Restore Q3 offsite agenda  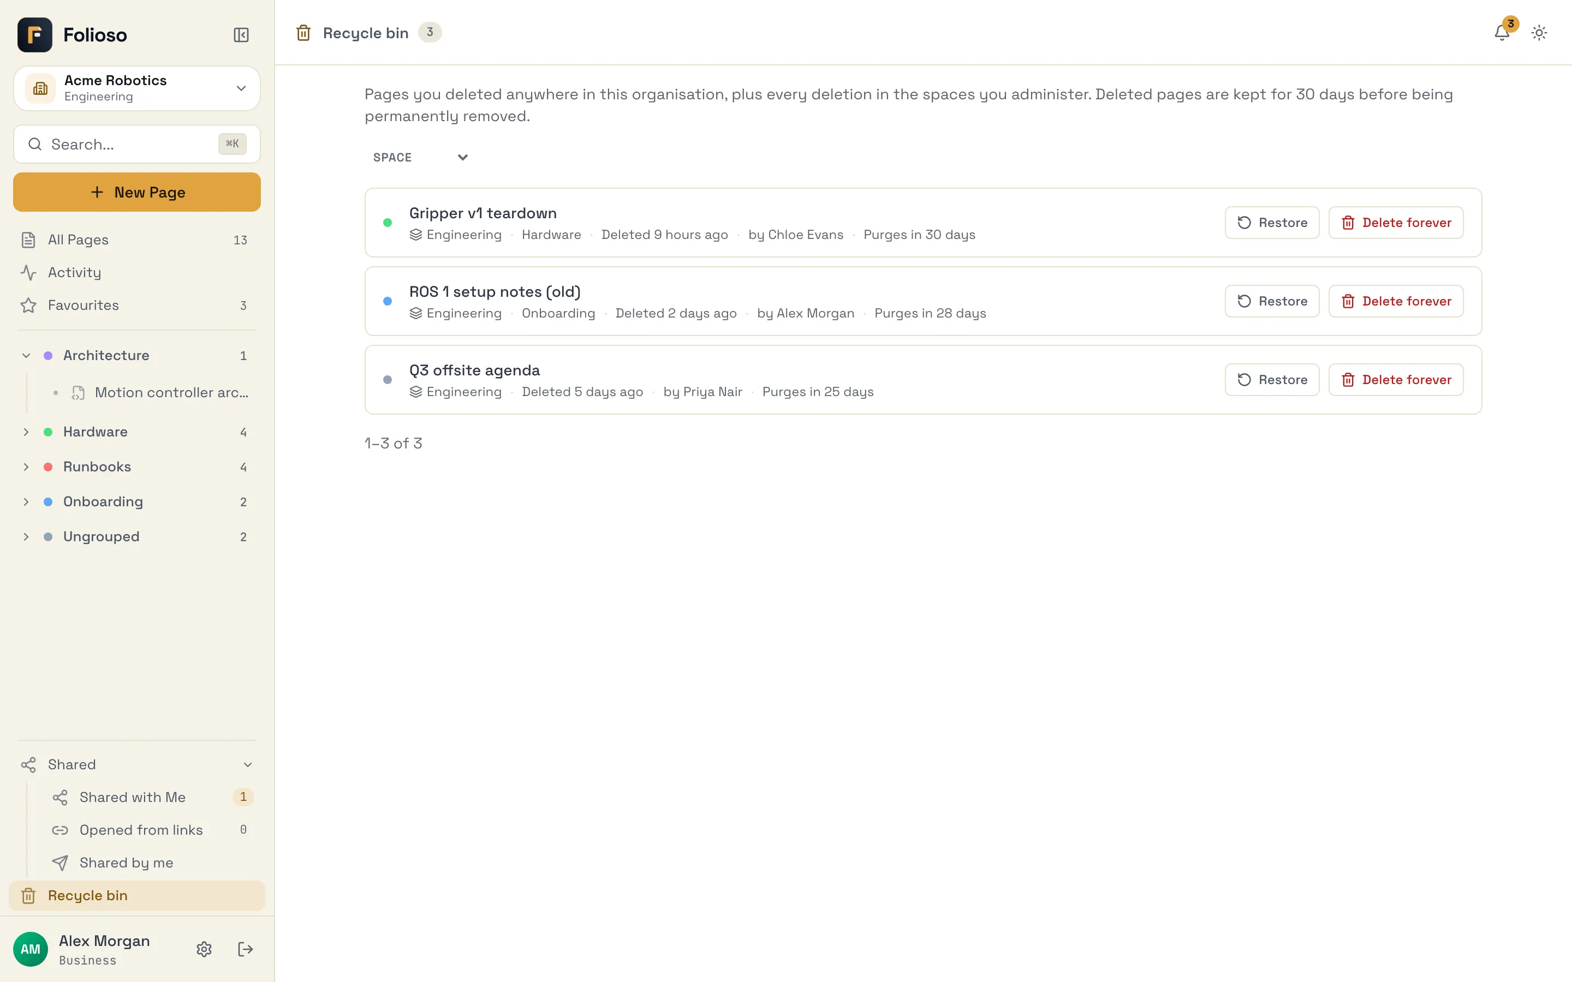pos(1272,380)
